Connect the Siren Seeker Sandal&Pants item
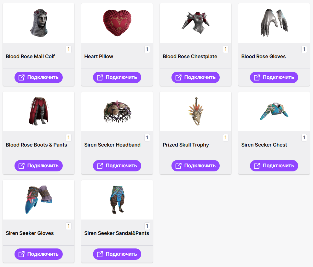 pyautogui.click(x=117, y=254)
